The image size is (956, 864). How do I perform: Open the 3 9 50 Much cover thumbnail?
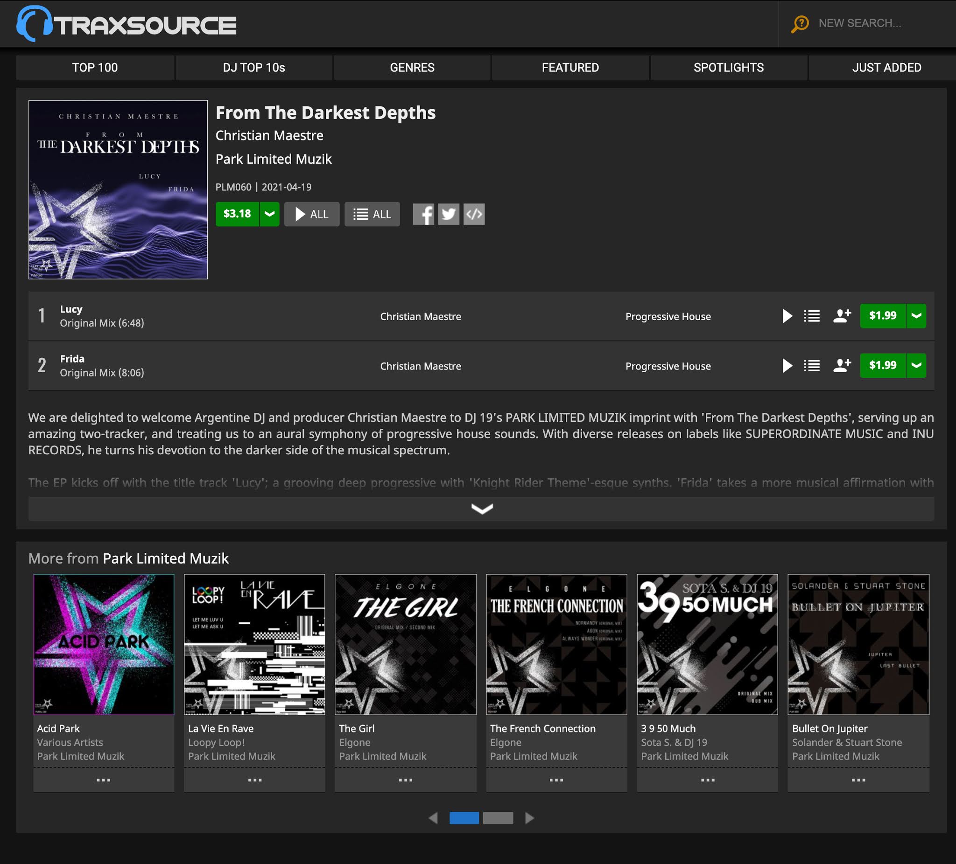pyautogui.click(x=708, y=645)
